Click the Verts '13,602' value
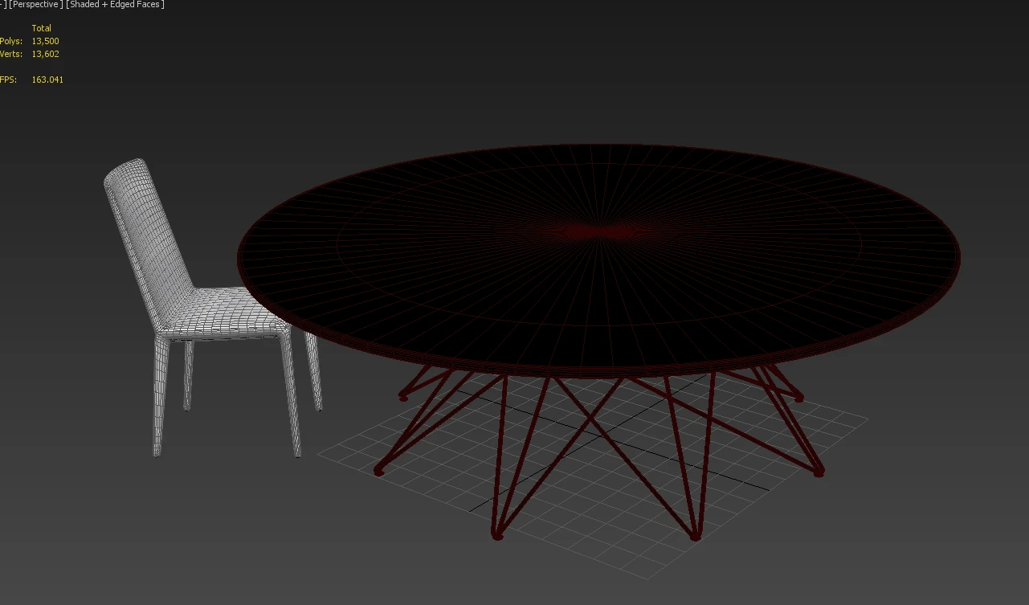The height and width of the screenshot is (605, 1029). coord(45,54)
